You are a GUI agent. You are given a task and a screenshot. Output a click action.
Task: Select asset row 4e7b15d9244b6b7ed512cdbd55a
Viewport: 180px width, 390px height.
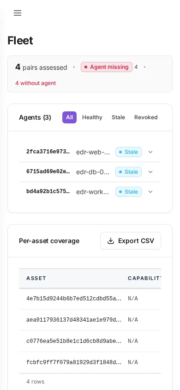(90, 299)
